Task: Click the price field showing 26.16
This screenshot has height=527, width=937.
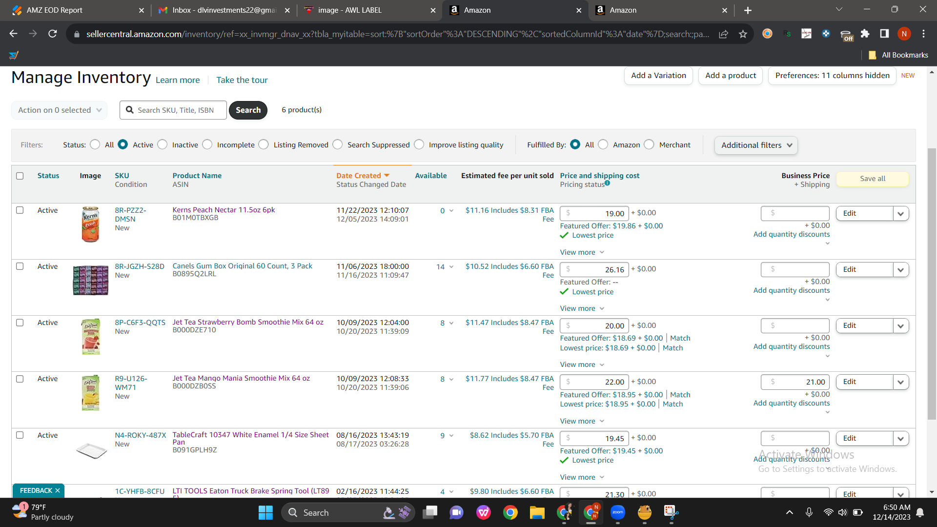Action: tap(594, 269)
